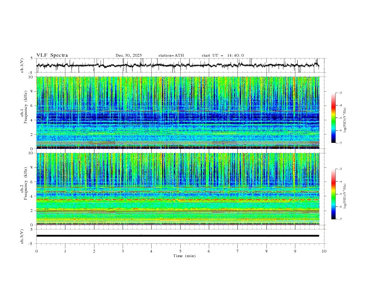Select the 9 minute tick label on time axis
The image size is (365, 282).
(x=295, y=251)
